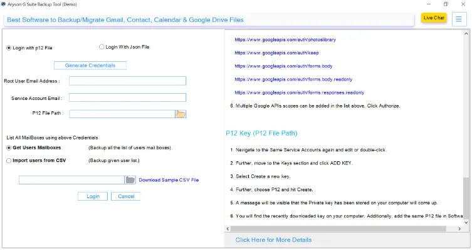Focus the CSV file path field
This screenshot has height=250, width=472.
71,180
